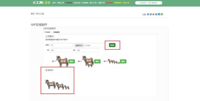Open the 首页 item in the top navigation
The image size is (200, 101).
tap(54, 3)
